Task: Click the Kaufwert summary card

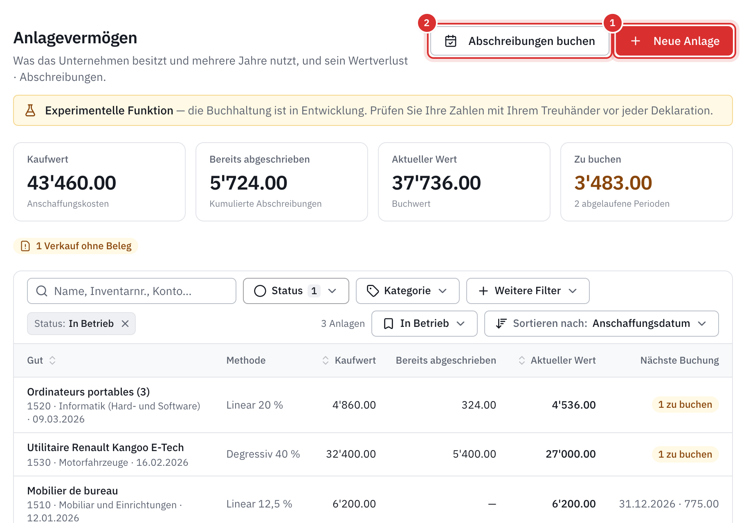Action: click(99, 182)
